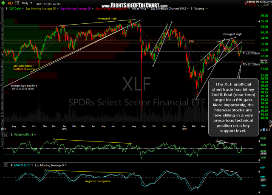Select the Vol at Price label
272x195 pixels.
139,8
